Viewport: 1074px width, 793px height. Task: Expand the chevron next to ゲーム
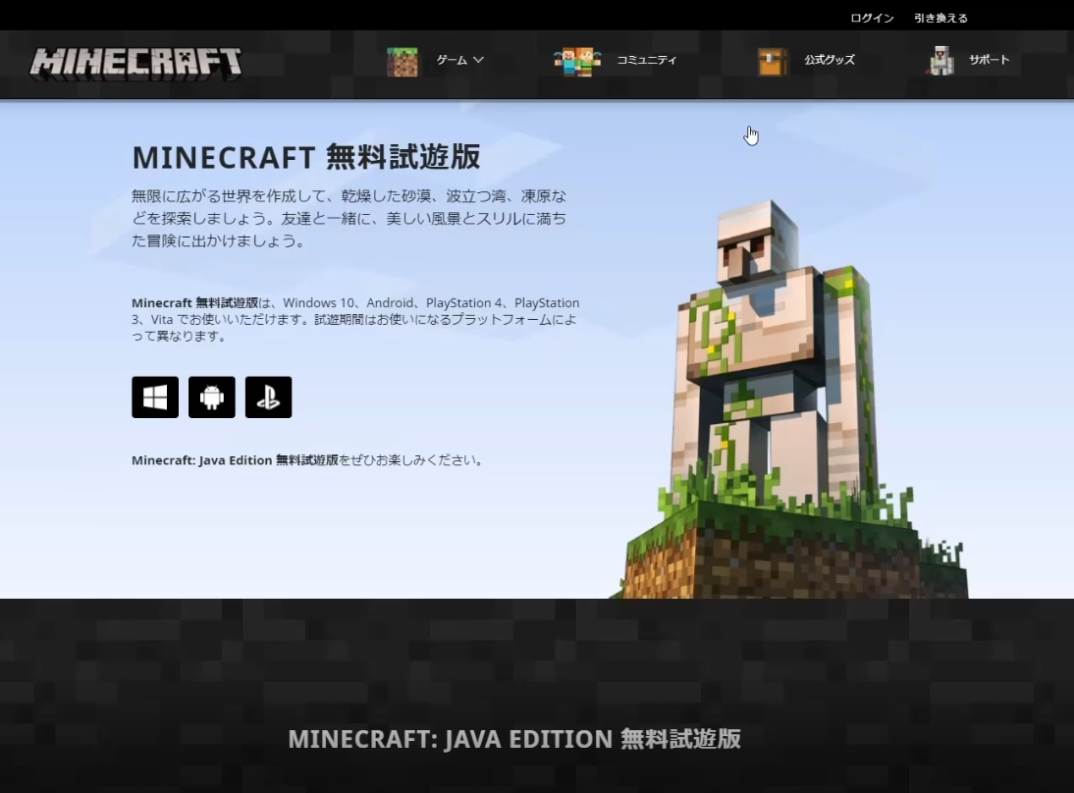point(478,60)
